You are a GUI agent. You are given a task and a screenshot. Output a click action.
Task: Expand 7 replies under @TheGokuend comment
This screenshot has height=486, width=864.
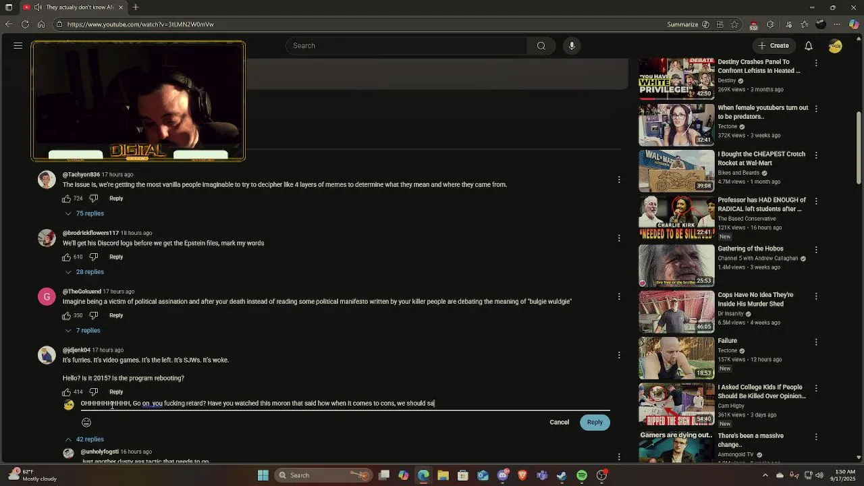(82, 331)
